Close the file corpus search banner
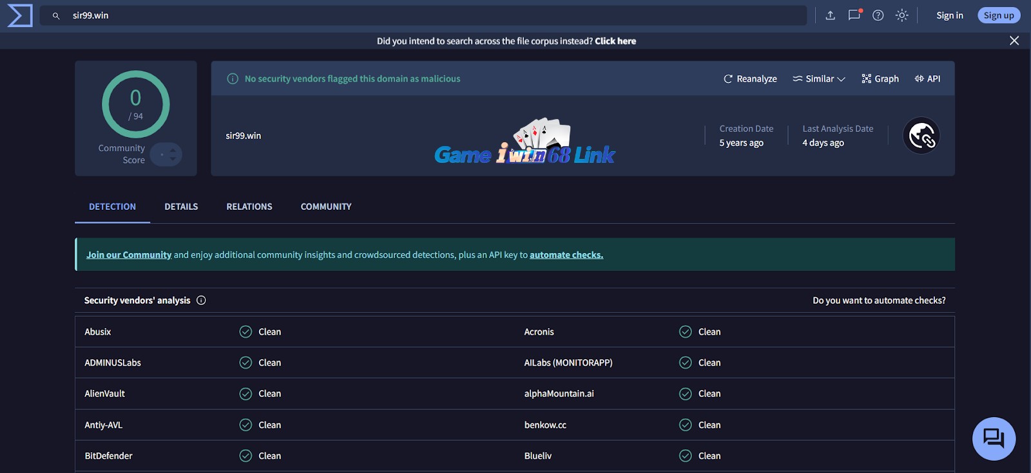The image size is (1031, 473). 1014,41
